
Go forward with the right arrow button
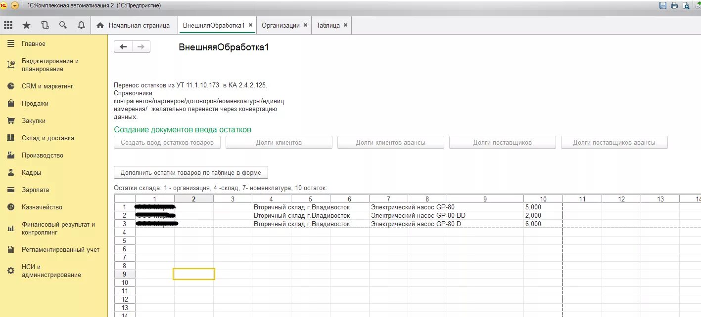[x=141, y=46]
